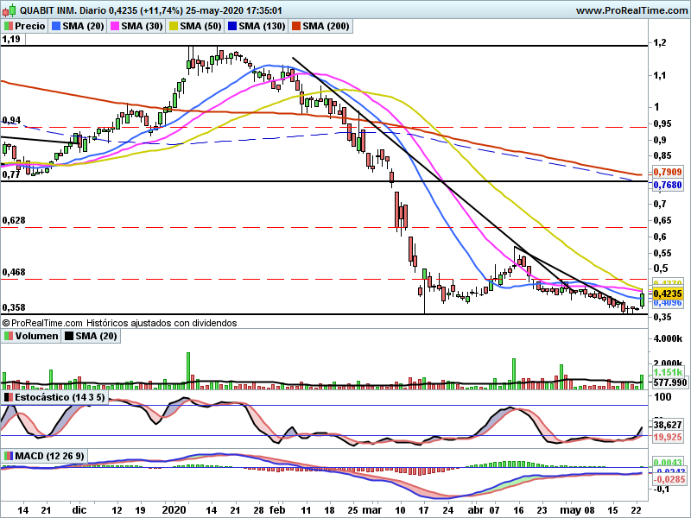Click the '2020' date axis label
This screenshot has height=518, width=691.
(x=174, y=510)
